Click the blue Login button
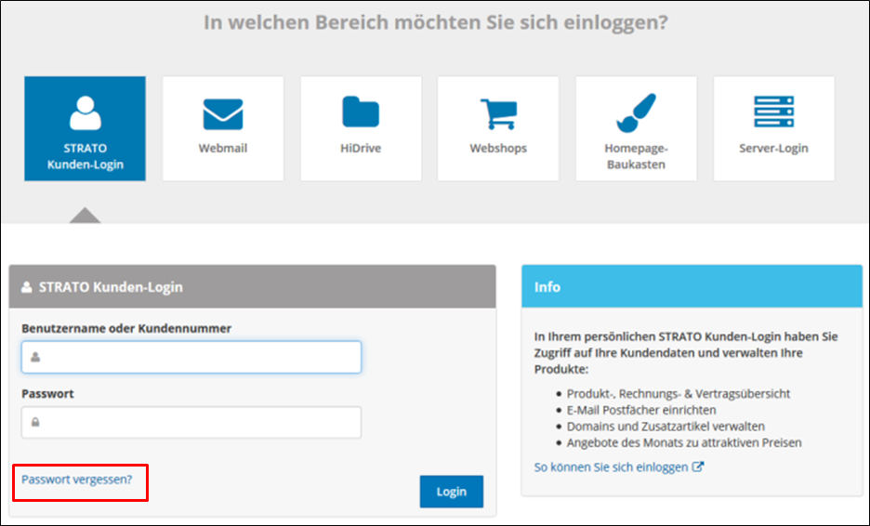The height and width of the screenshot is (526, 870). 451,492
